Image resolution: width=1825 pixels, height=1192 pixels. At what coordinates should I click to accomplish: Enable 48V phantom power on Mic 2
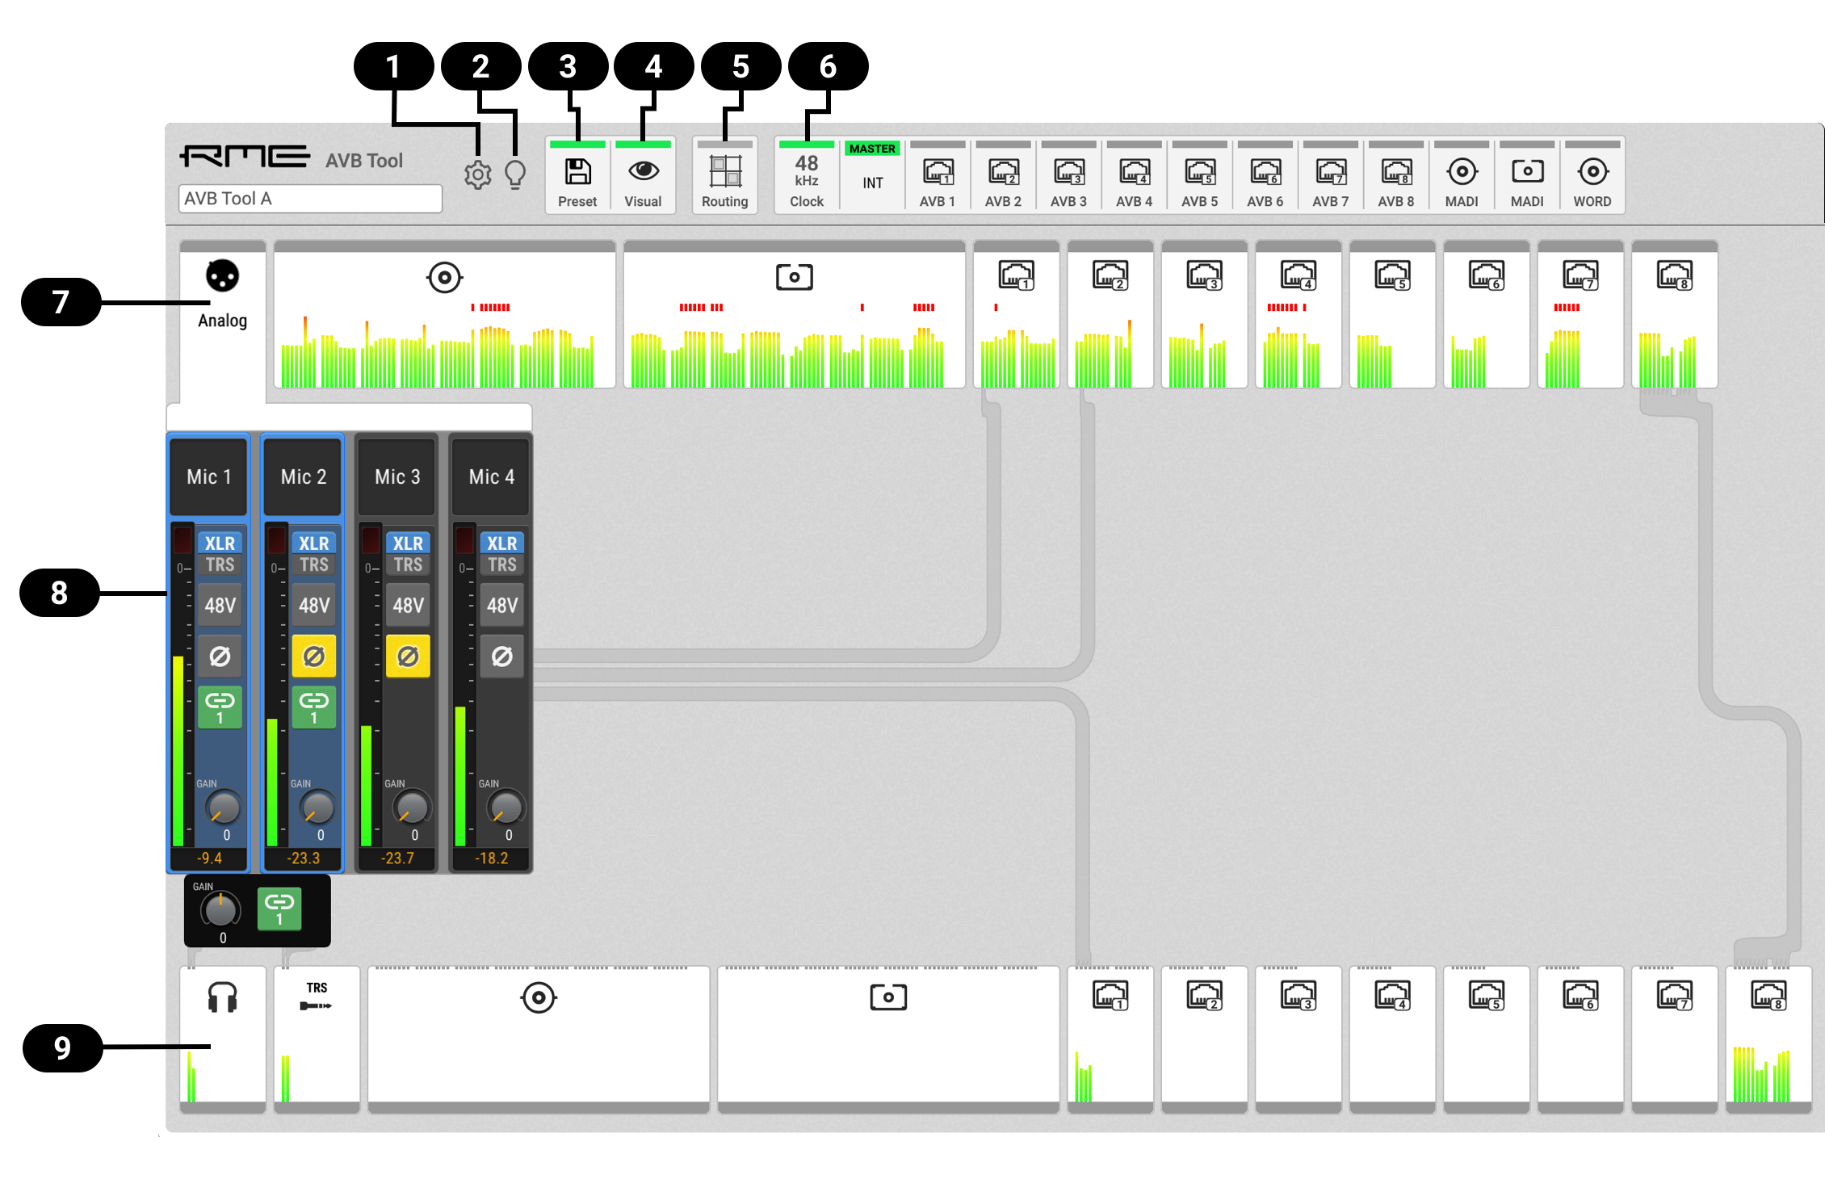314,606
